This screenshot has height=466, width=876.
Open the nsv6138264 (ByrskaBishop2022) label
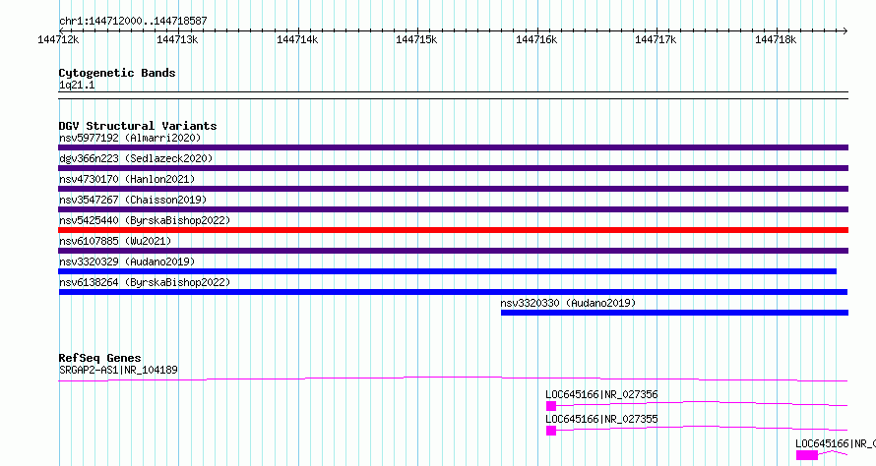[x=145, y=282]
